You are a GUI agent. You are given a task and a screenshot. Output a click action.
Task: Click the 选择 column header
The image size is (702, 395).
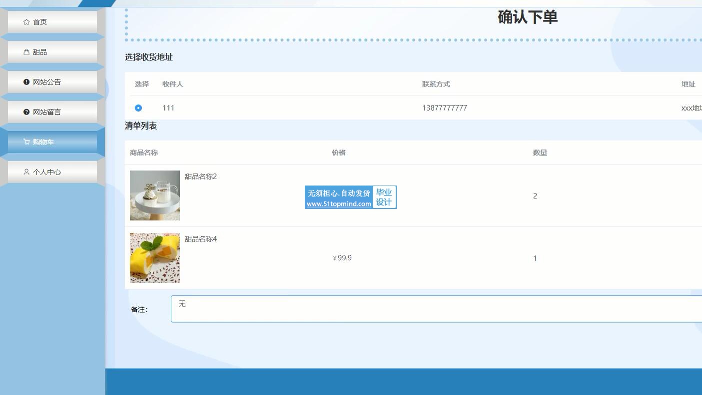(142, 84)
